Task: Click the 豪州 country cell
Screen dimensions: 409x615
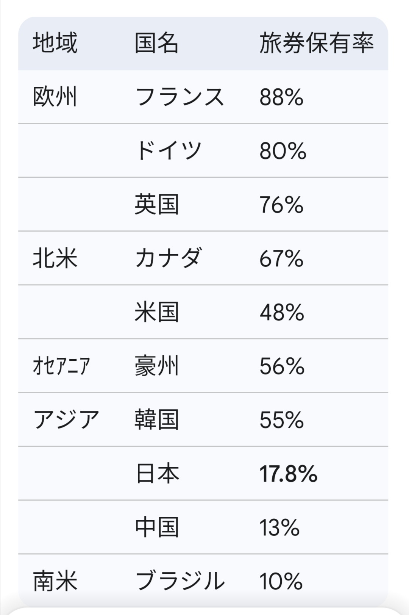Action: pyautogui.click(x=156, y=366)
